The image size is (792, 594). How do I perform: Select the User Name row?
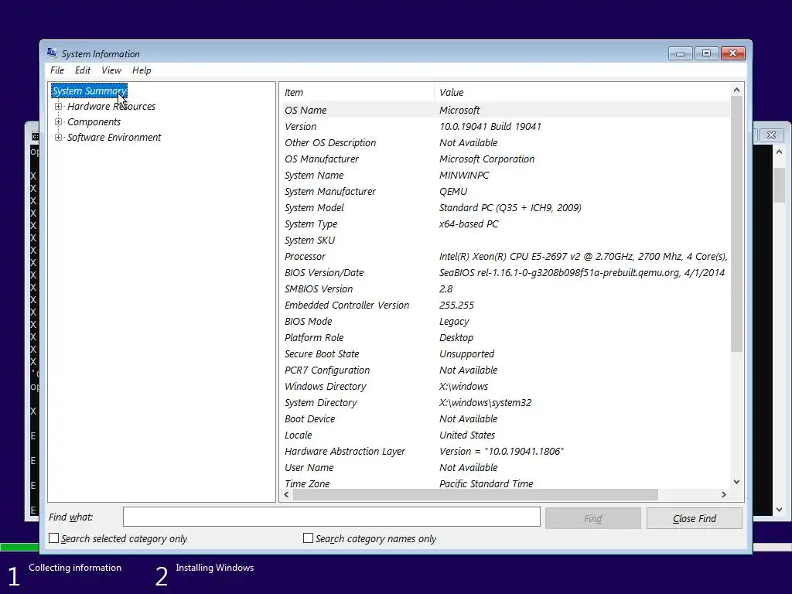(504, 468)
